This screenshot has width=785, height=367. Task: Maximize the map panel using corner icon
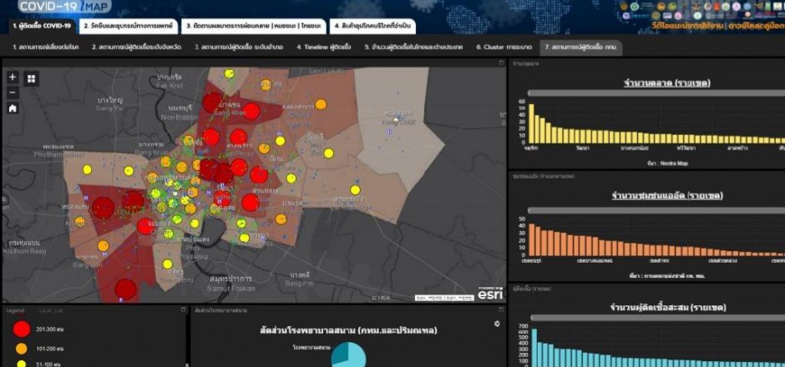(x=501, y=63)
